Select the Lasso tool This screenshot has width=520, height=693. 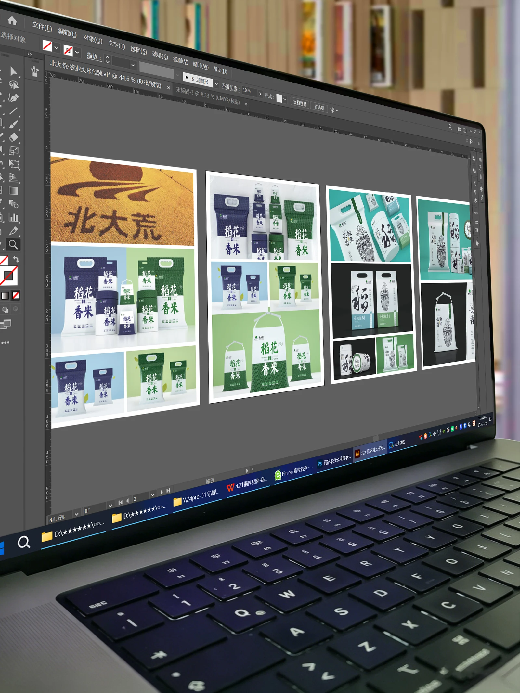click(x=14, y=85)
